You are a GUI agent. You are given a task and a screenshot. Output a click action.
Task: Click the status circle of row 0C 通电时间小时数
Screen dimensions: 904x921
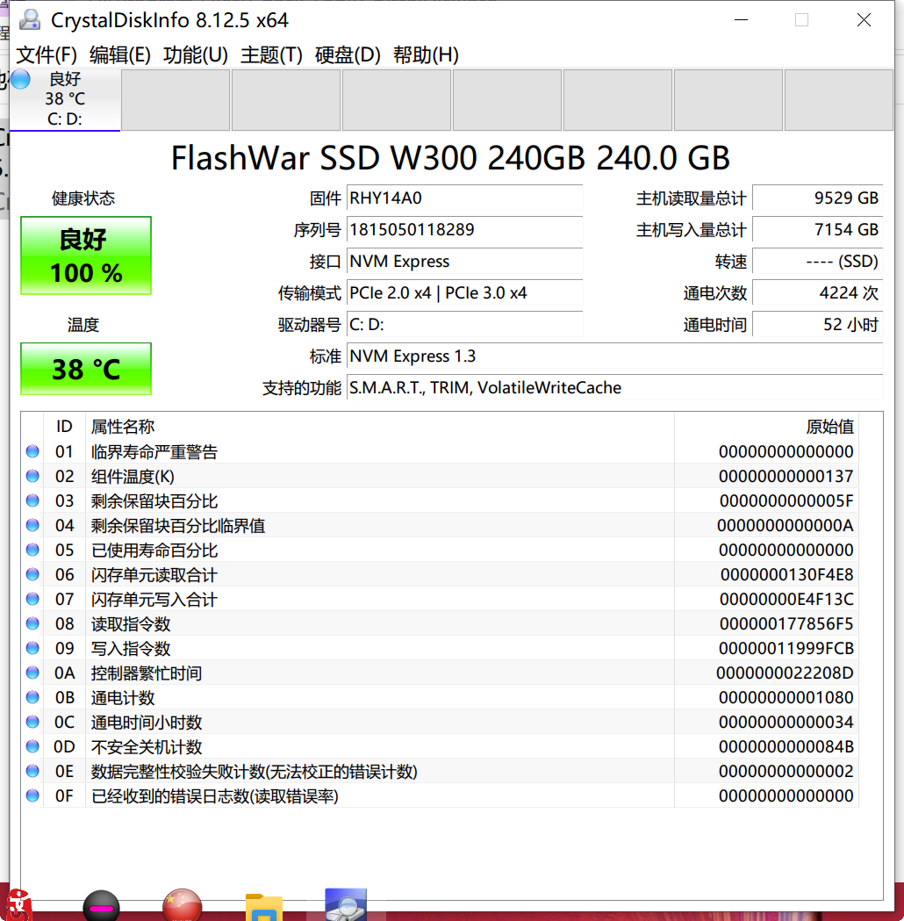point(32,722)
